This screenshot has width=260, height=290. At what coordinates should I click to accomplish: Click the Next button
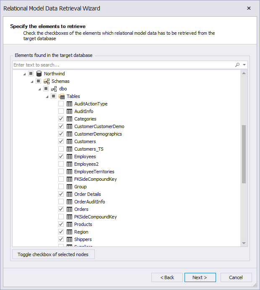(x=200, y=277)
